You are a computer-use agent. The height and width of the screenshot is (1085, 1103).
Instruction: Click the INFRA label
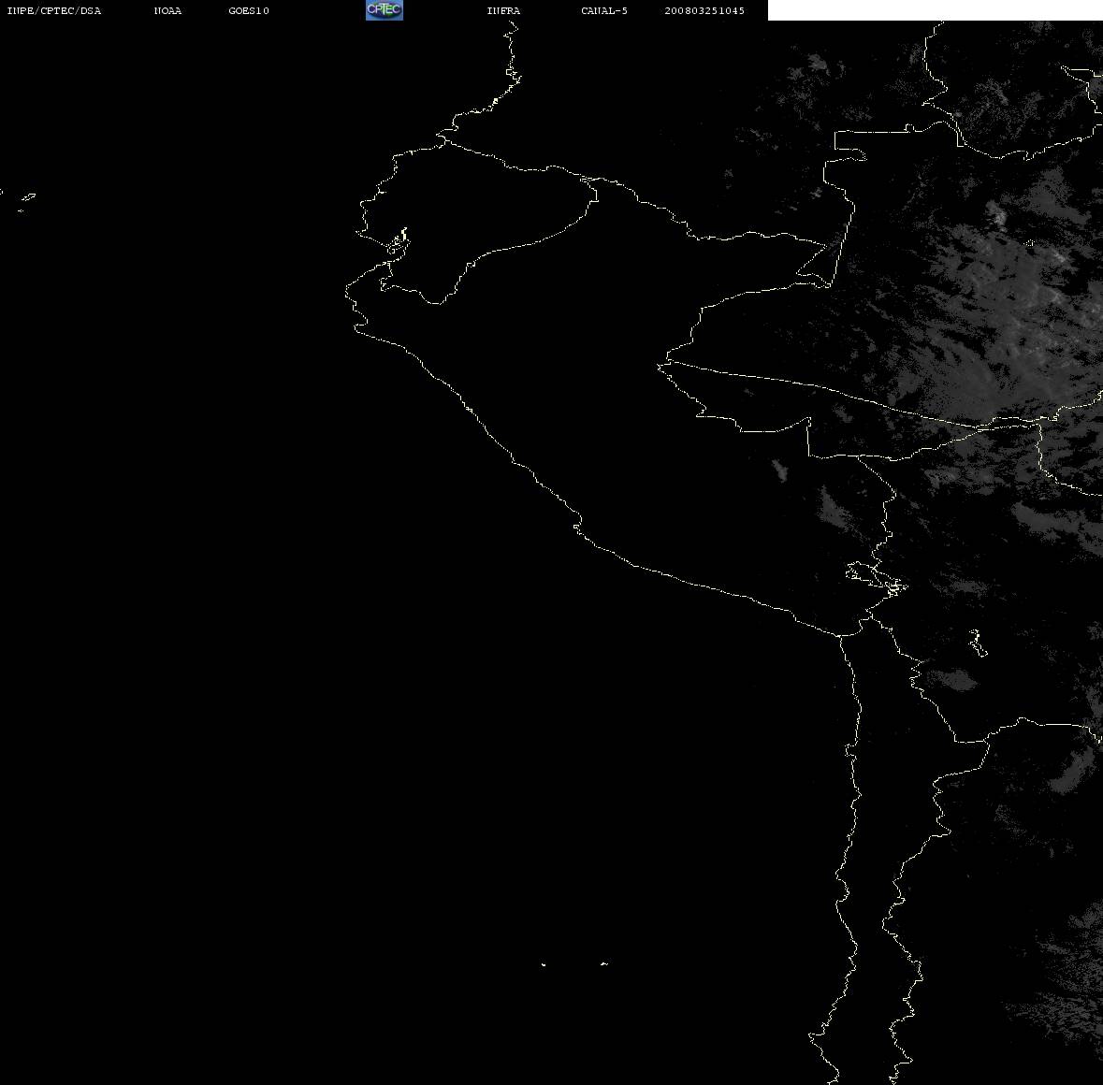point(503,10)
